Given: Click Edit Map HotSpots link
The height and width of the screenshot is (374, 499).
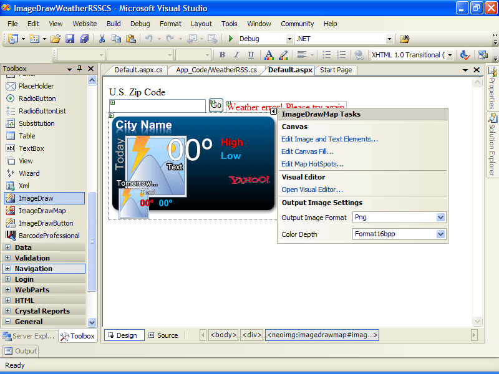Looking at the screenshot, I should 312,164.
